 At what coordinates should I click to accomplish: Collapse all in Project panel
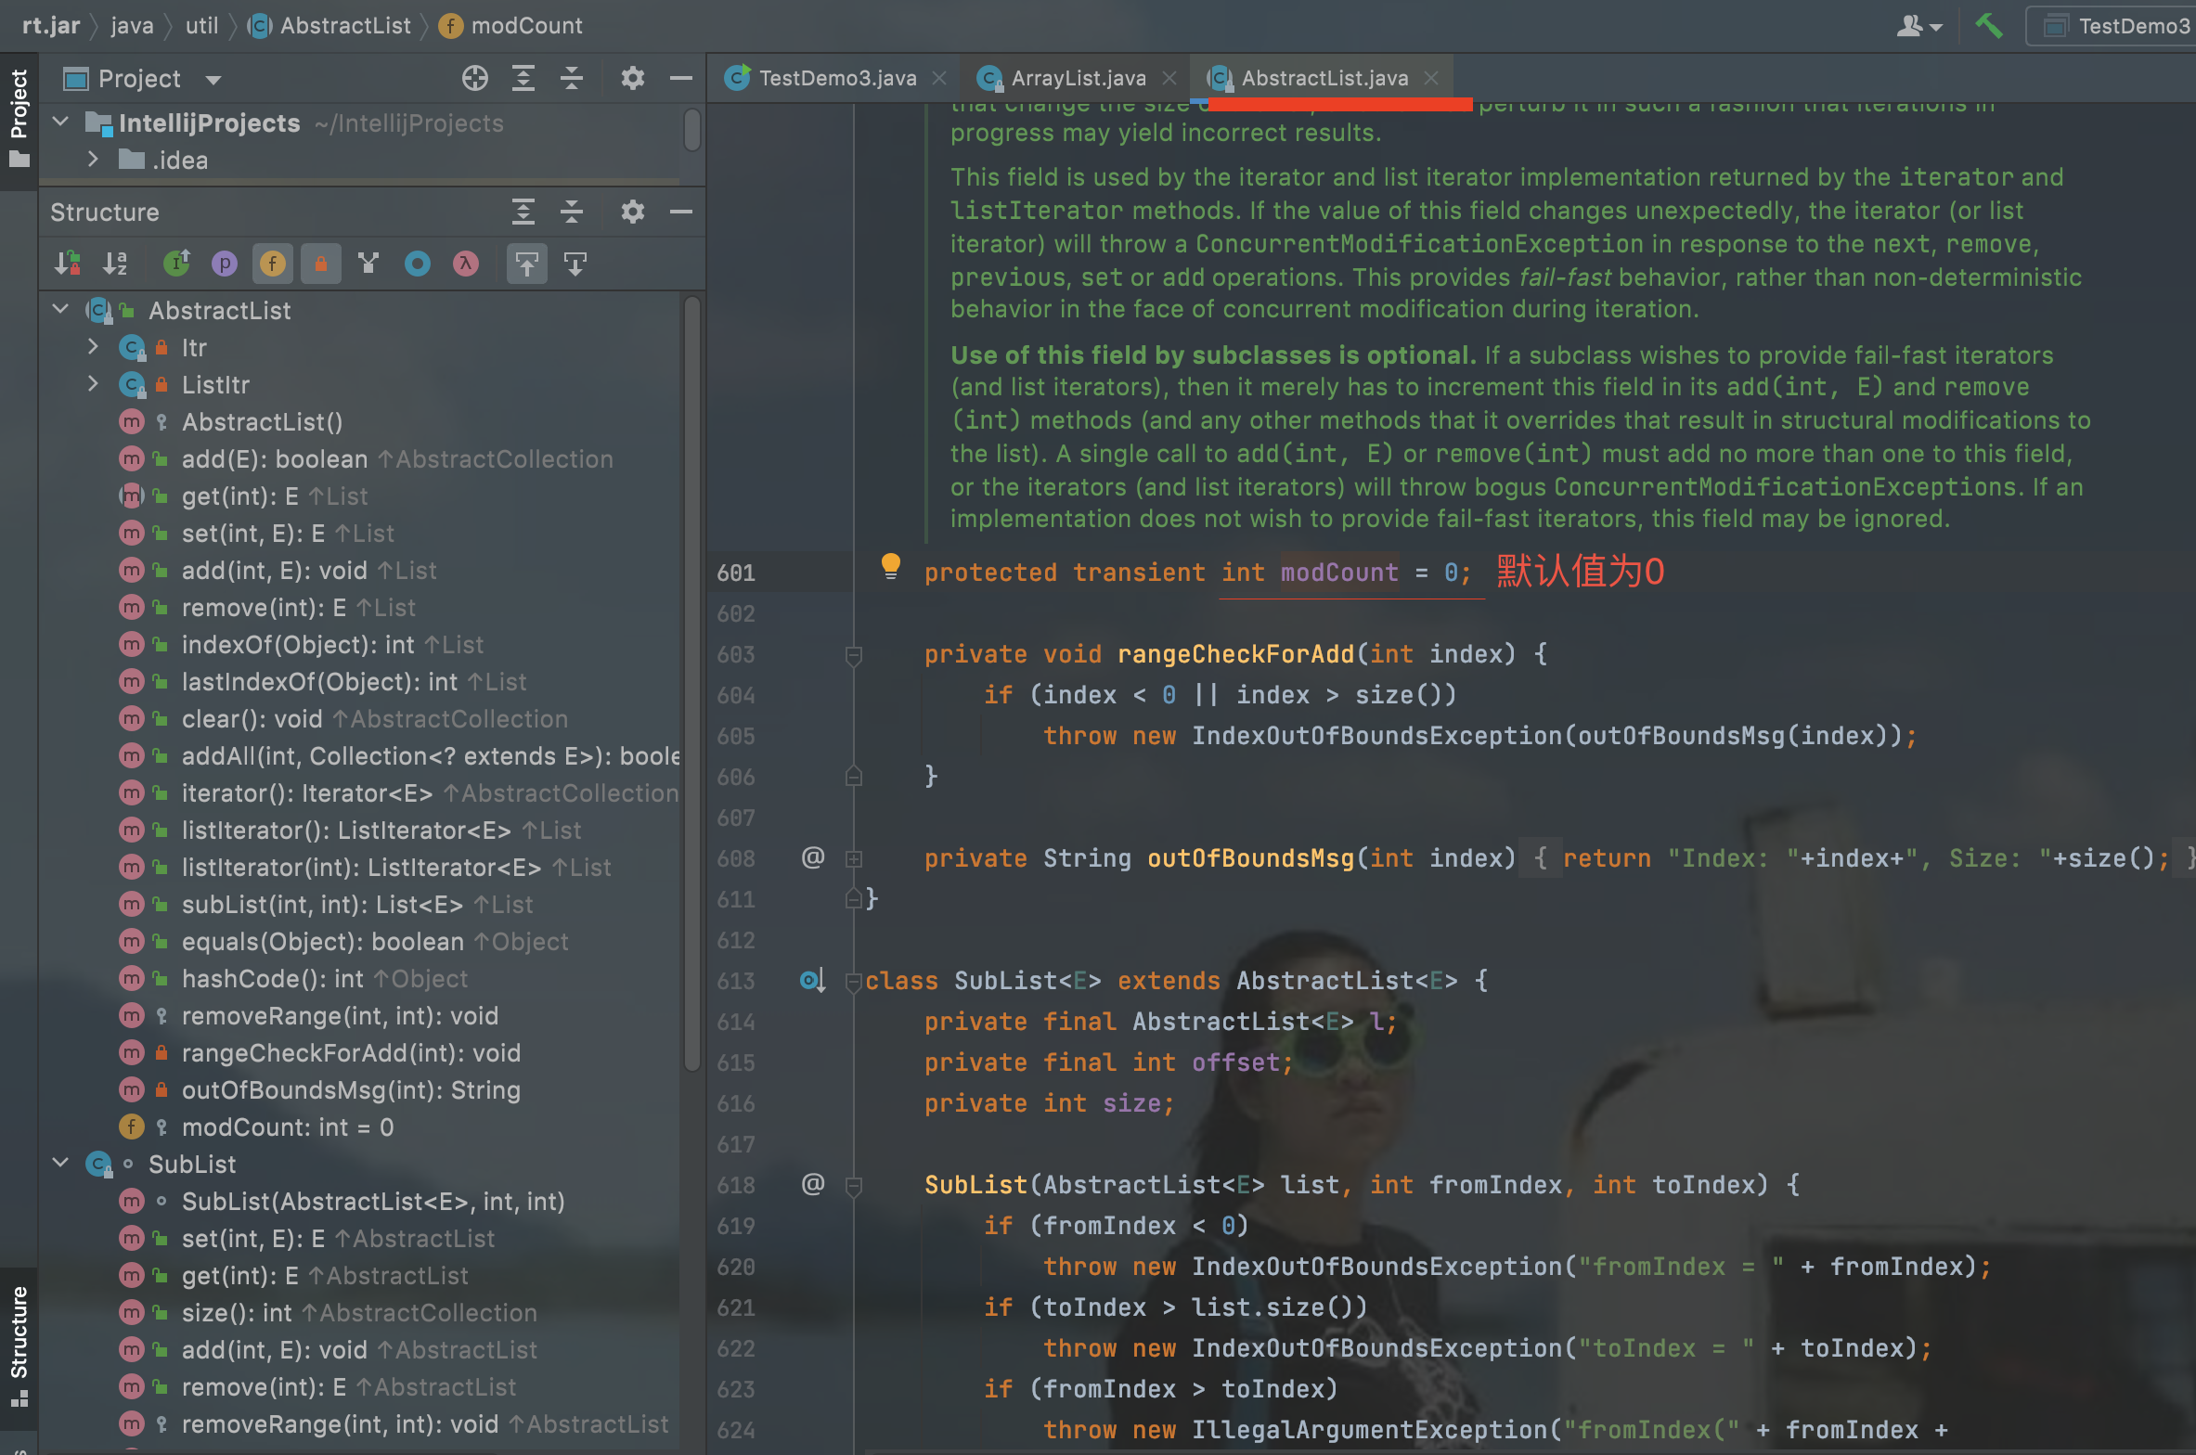[572, 79]
